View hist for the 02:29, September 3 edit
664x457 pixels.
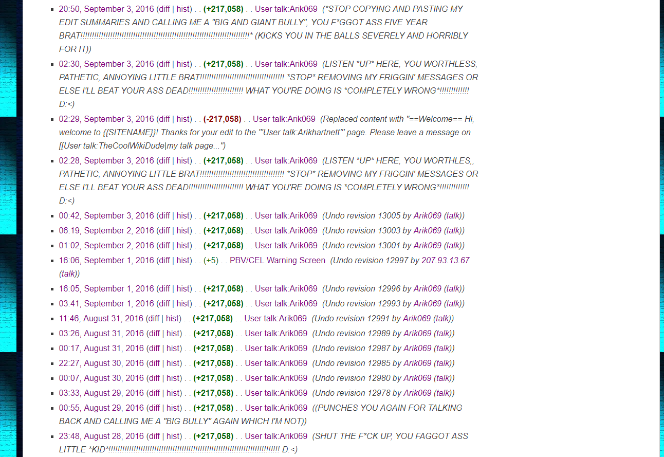183,119
